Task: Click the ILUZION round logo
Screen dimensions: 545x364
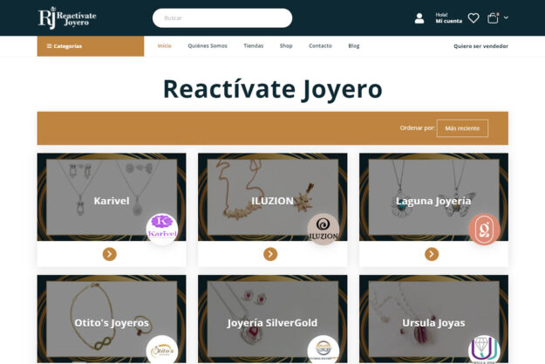Action: [x=323, y=229]
